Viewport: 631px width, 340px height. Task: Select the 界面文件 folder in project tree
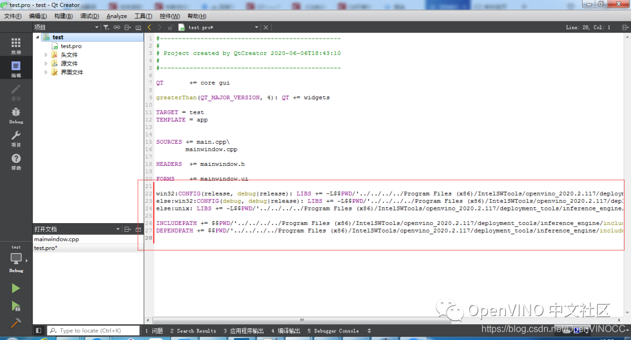(x=72, y=72)
